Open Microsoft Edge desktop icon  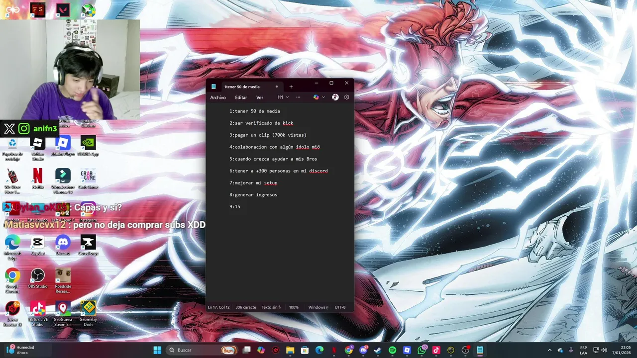(12, 248)
